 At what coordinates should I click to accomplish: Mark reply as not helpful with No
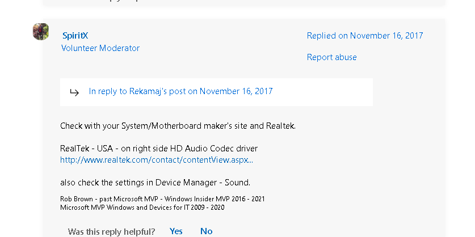[207, 231]
